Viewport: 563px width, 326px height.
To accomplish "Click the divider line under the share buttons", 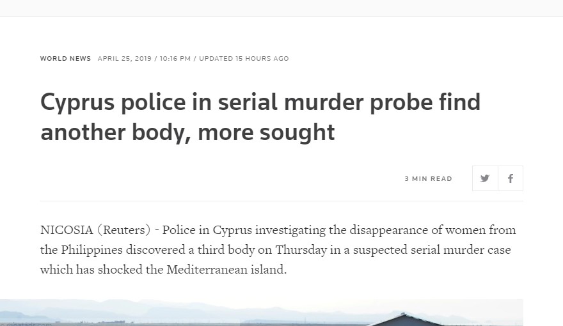I will tap(281, 201).
